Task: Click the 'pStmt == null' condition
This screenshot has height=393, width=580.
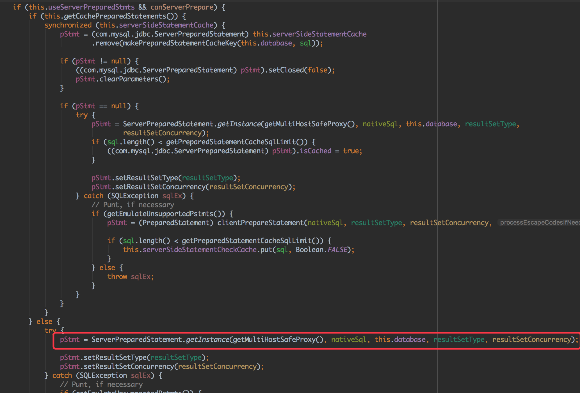Action: click(x=101, y=106)
